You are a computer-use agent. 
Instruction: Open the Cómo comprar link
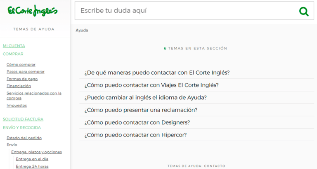click(21, 64)
